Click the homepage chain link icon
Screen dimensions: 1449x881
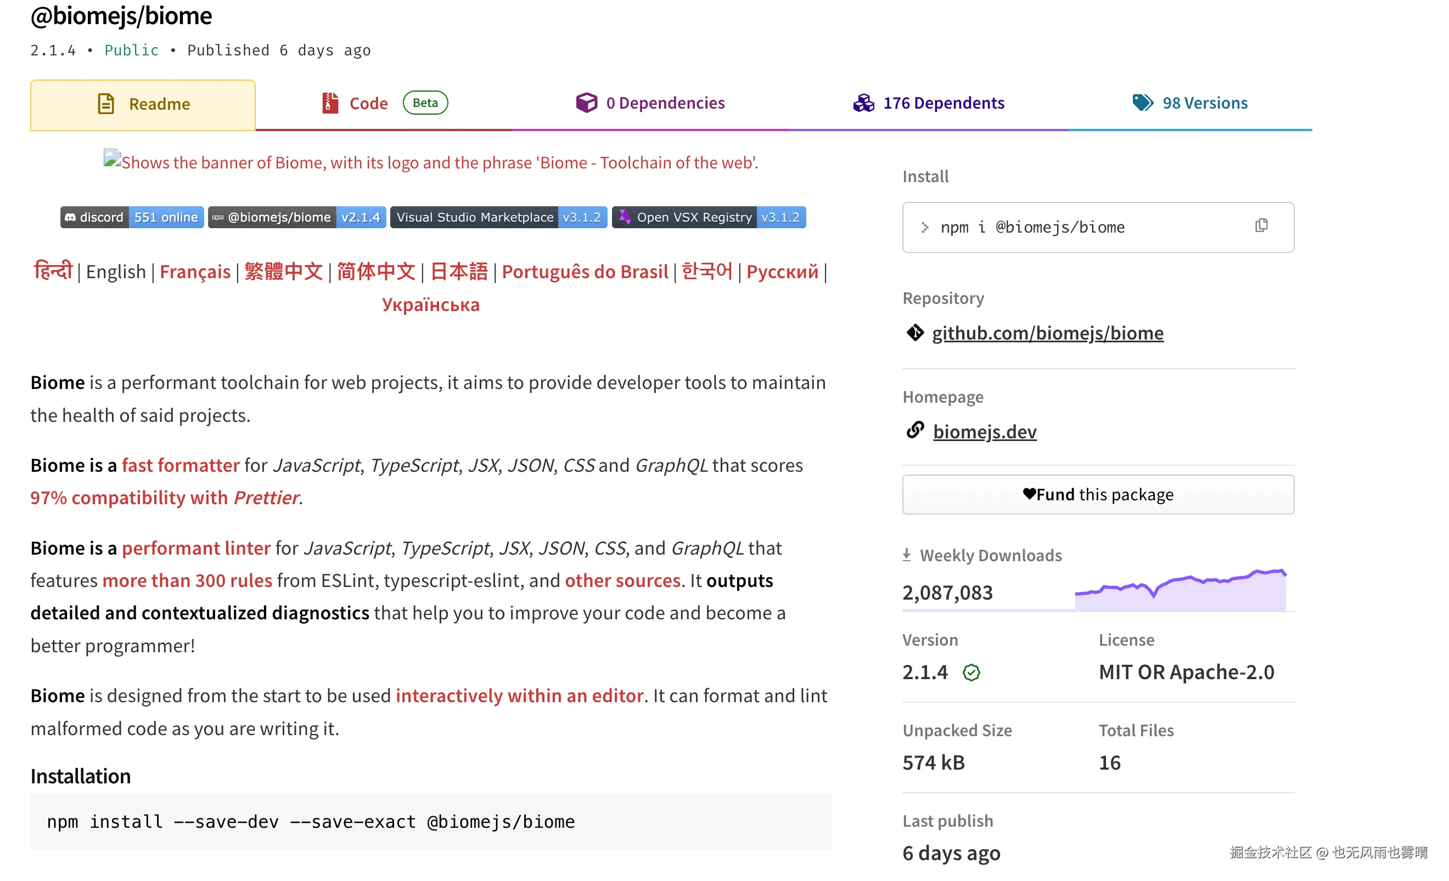[915, 431]
